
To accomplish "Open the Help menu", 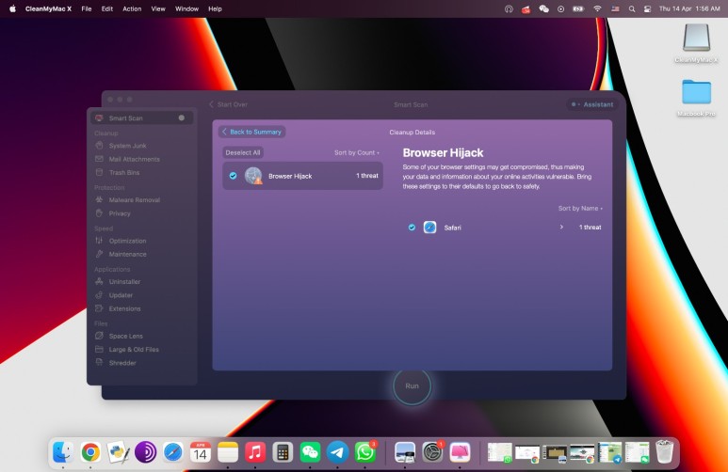I will 215,8.
